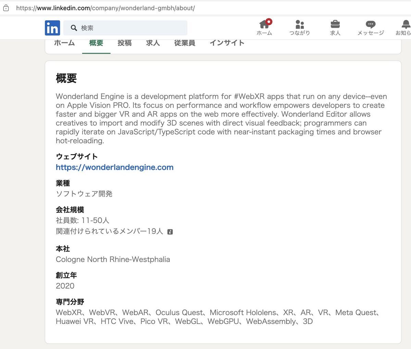The width and height of the screenshot is (411, 349).
Task: Click the 社員数: 11-50人 text
Action: pos(83,220)
